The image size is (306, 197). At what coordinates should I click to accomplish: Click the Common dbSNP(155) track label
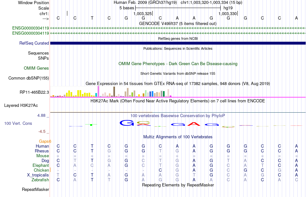pos(29,78)
